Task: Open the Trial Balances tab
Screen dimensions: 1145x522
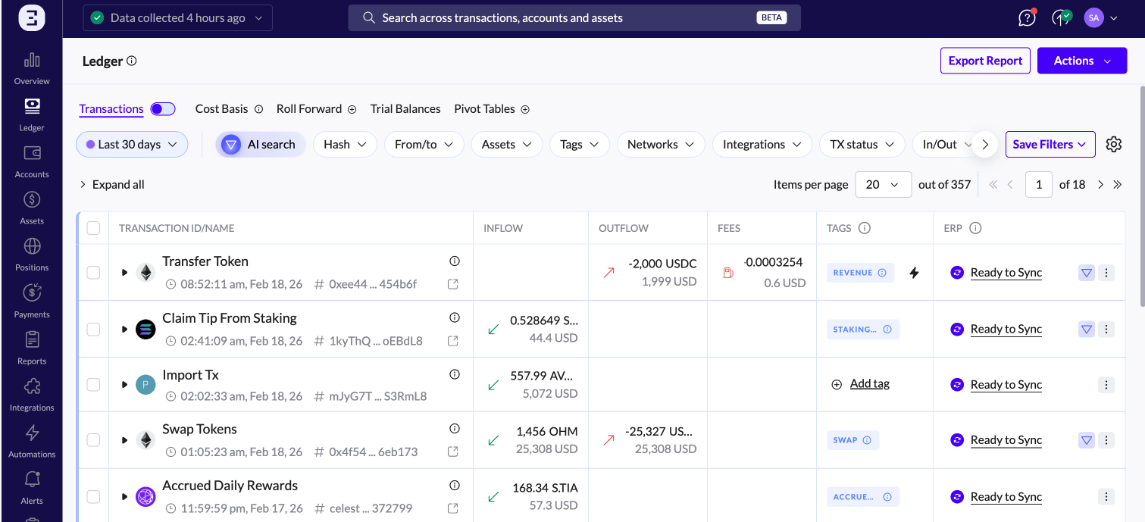Action: 405,109
